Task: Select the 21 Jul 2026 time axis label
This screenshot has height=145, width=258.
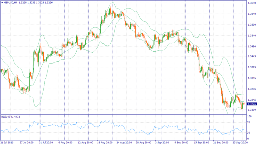Action: point(7,142)
